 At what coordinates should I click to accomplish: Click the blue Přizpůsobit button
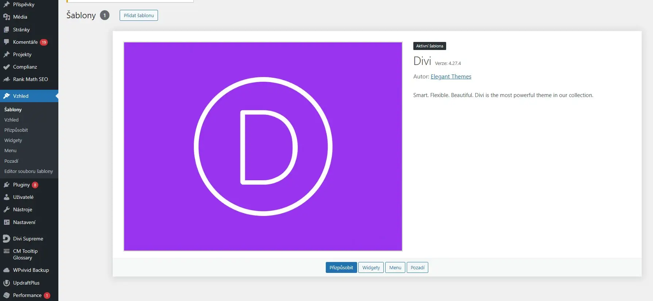[x=341, y=267]
